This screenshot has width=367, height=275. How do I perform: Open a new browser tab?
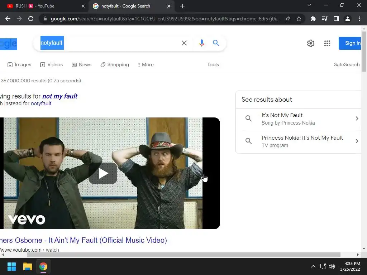[182, 6]
